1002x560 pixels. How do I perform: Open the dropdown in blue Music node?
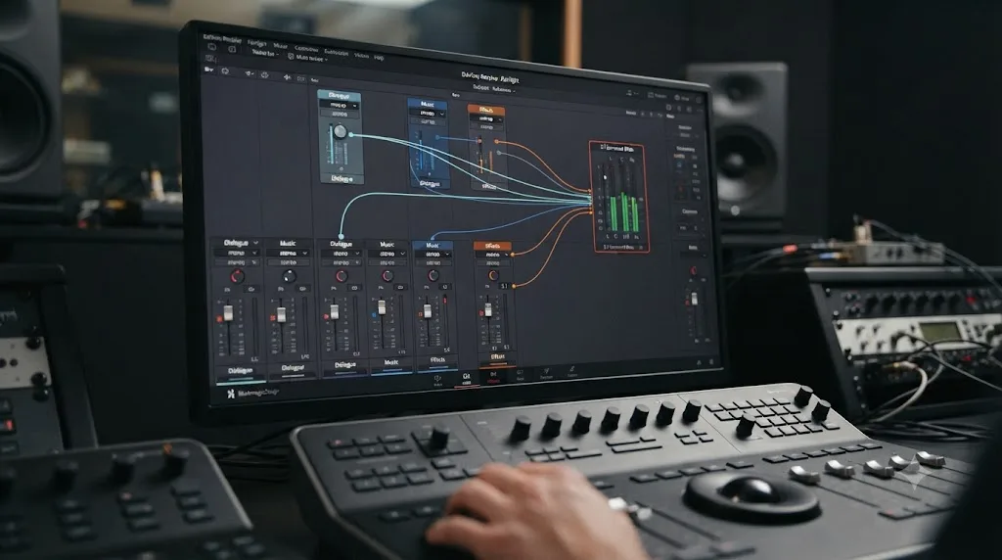tap(427, 114)
